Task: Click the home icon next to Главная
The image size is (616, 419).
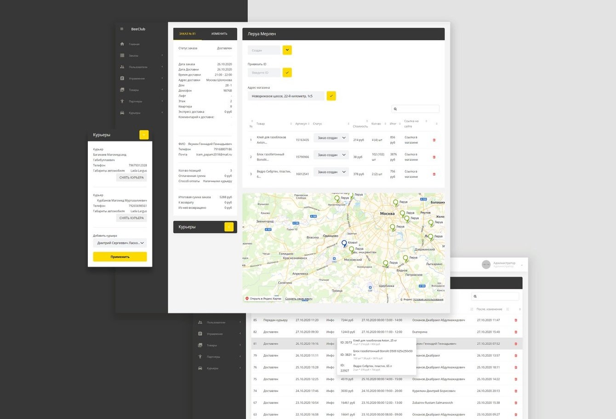Action: pos(122,44)
